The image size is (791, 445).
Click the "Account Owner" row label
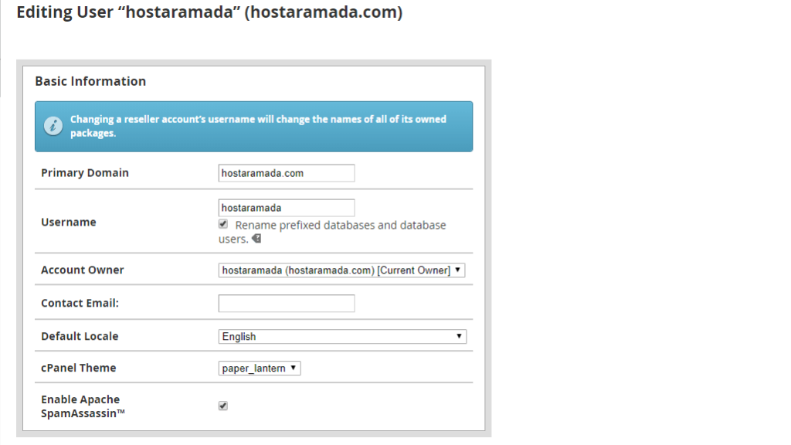coord(83,270)
